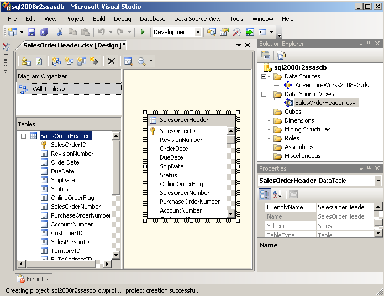384x296 pixels.
Task: Open the active files list dropdown arrow
Action: point(239,45)
